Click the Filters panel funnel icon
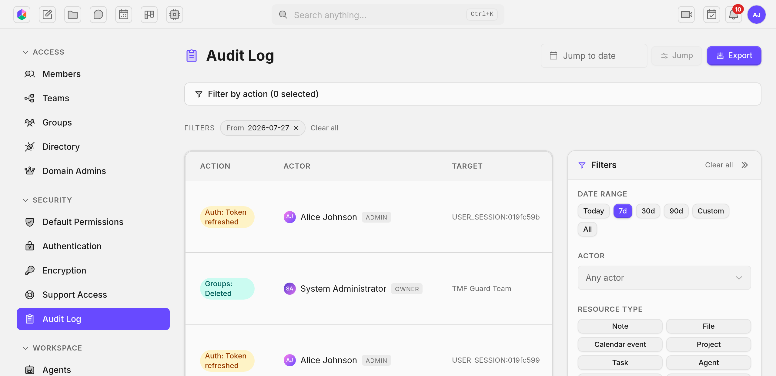 (582, 165)
